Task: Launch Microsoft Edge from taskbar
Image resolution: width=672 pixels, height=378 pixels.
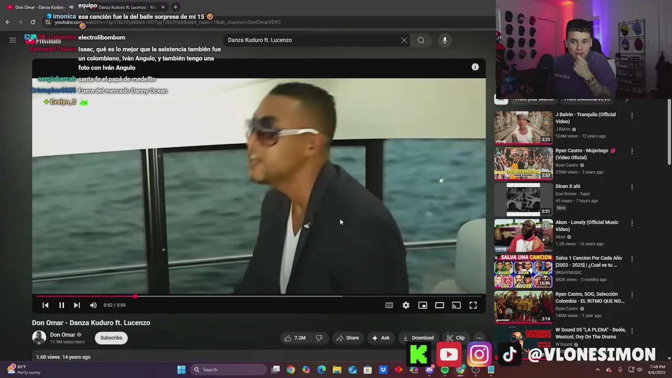Action: tap(321, 370)
